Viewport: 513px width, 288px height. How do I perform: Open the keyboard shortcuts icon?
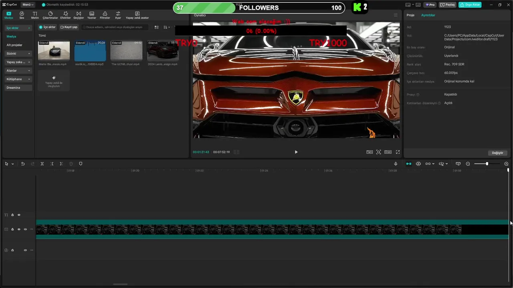coord(418,5)
